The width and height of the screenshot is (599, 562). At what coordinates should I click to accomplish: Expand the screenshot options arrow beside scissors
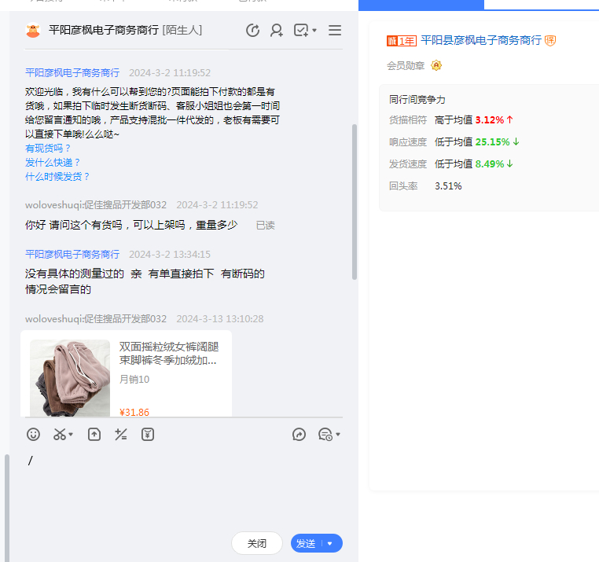pyautogui.click(x=72, y=435)
